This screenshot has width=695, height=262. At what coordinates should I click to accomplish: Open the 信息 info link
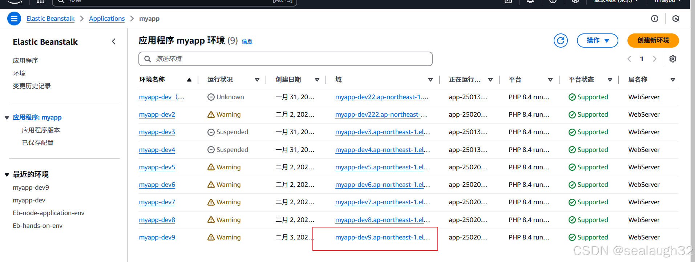pyautogui.click(x=247, y=41)
